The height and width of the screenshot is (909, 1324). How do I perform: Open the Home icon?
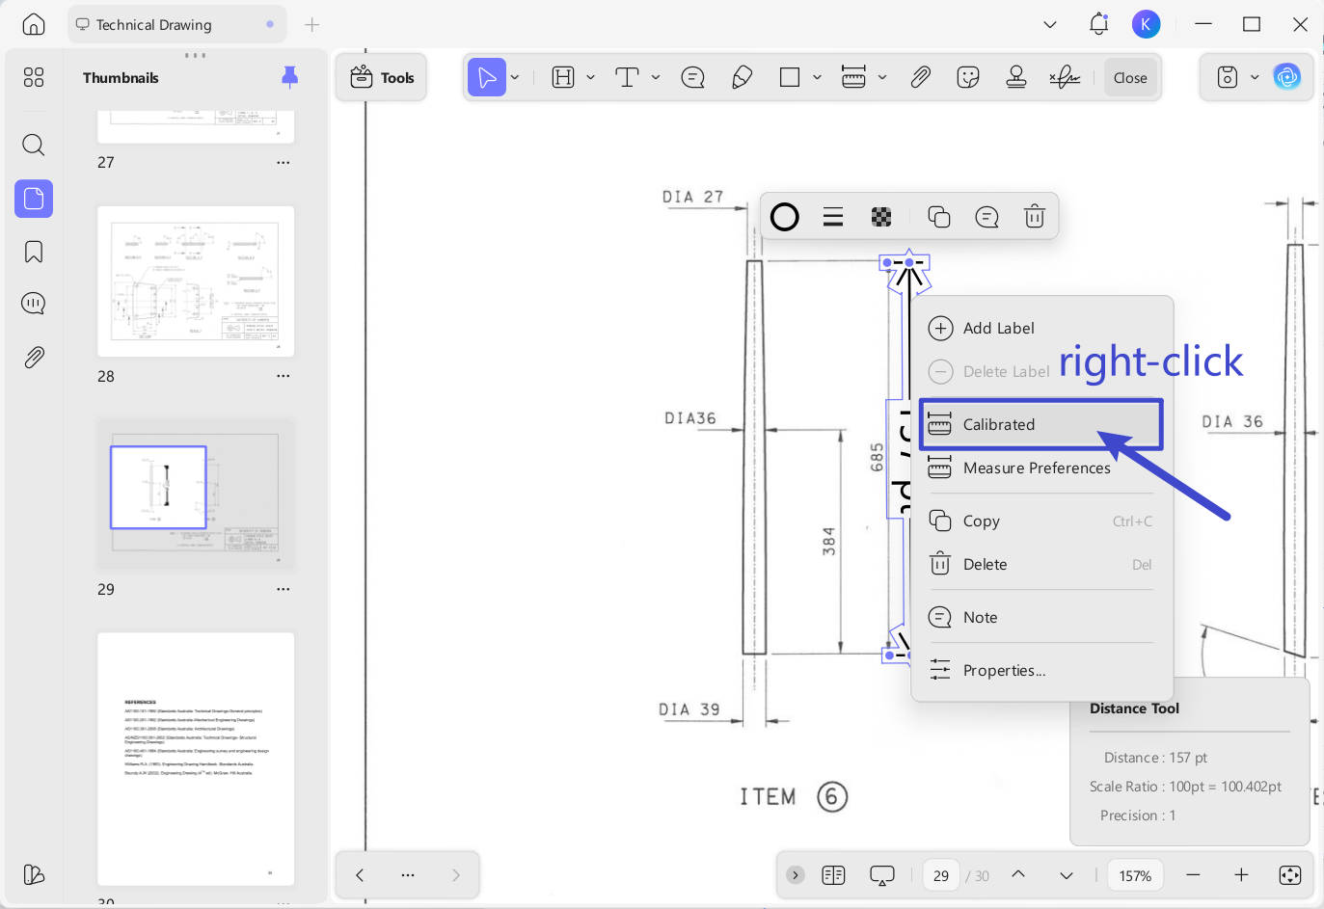click(x=34, y=24)
